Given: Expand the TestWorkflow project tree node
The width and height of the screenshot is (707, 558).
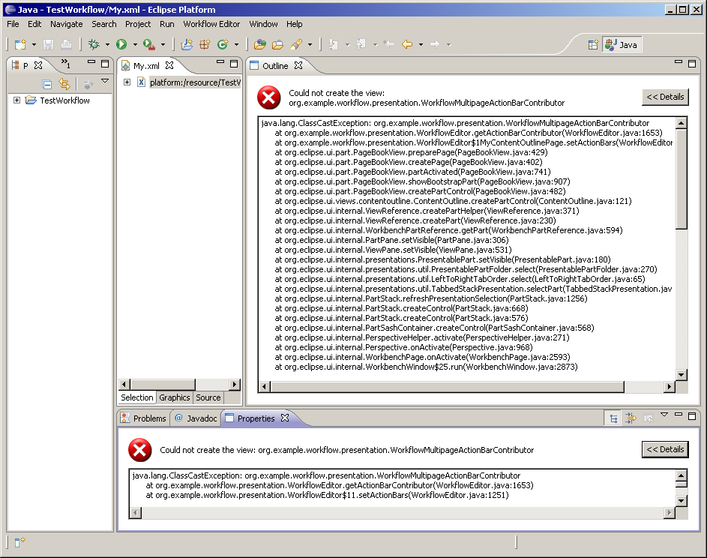Looking at the screenshot, I should click(17, 100).
